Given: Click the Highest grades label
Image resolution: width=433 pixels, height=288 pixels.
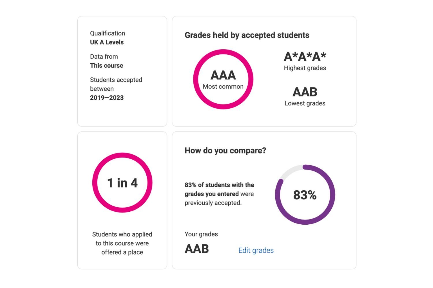Looking at the screenshot, I should 305,68.
